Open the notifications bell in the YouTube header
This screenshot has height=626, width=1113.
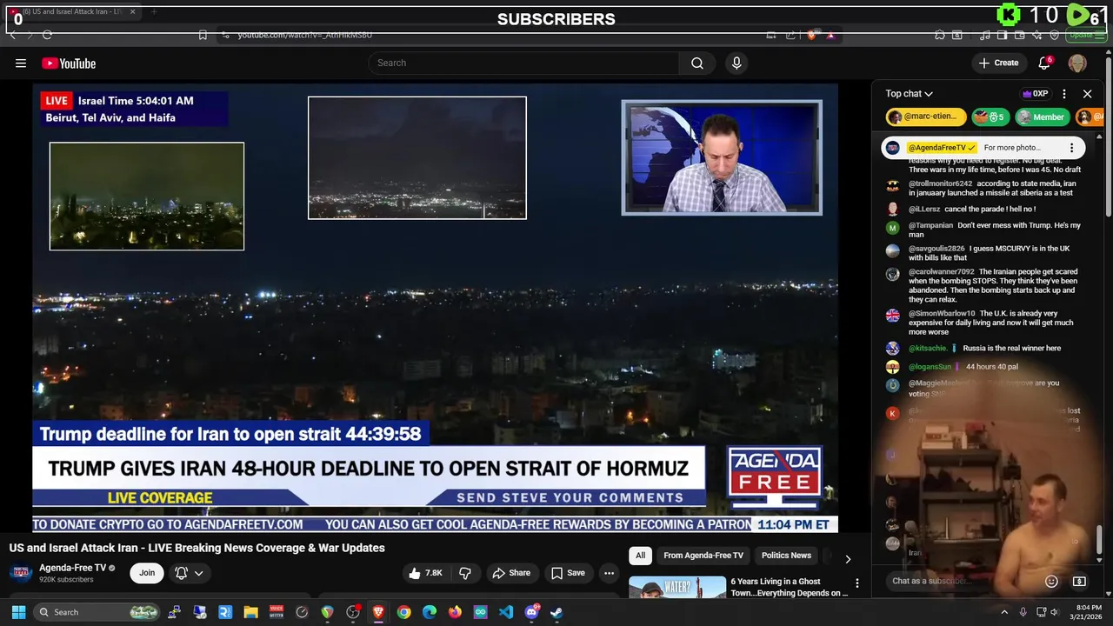click(x=1045, y=63)
